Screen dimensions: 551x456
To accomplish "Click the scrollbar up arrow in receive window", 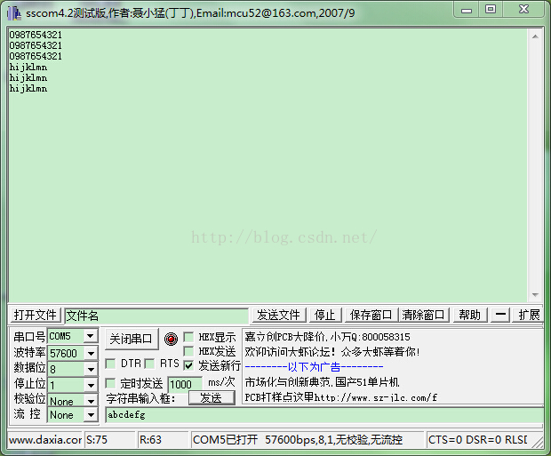I will pyautogui.click(x=535, y=36).
